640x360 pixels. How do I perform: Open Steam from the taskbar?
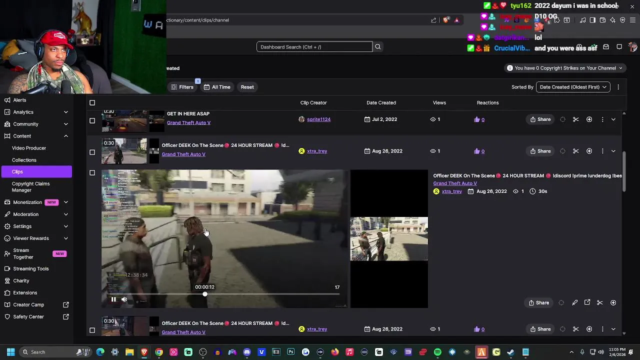[x=510, y=352]
